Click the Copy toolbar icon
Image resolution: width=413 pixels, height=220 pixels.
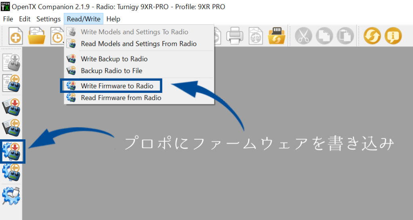pos(324,36)
